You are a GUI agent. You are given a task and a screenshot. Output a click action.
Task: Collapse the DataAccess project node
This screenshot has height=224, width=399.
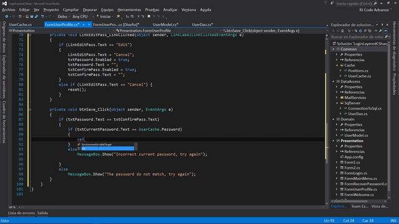point(334,82)
